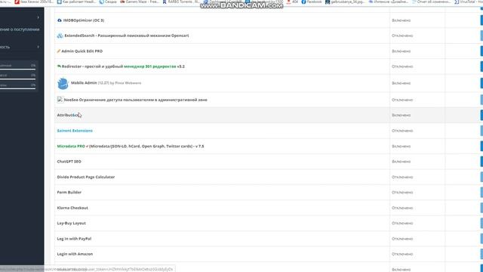Click the 'Отключено' status in Klarna Checkout row

(x=402, y=208)
